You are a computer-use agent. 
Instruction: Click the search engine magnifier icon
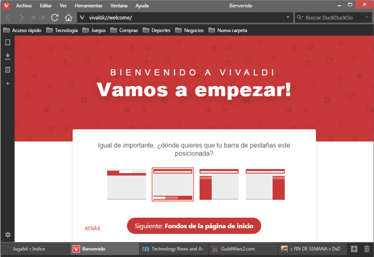click(300, 17)
